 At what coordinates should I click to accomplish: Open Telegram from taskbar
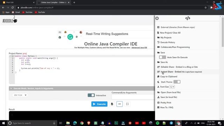(171, 123)
